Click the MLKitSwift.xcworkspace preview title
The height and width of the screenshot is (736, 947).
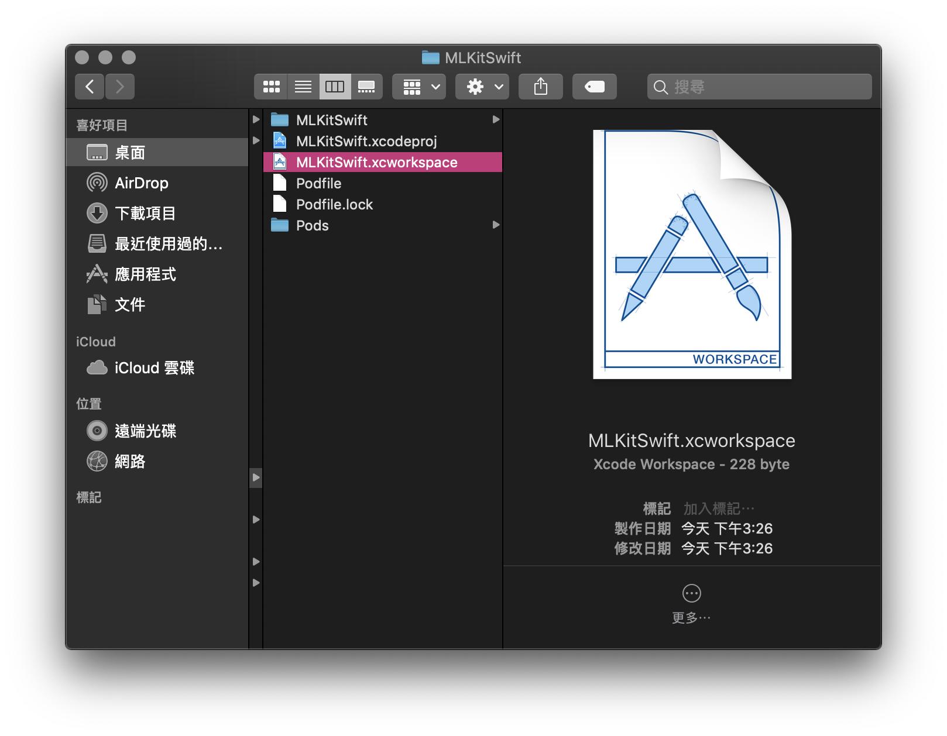pos(692,441)
